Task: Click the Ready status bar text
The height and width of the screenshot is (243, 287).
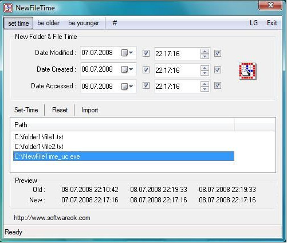Action: coord(13,232)
